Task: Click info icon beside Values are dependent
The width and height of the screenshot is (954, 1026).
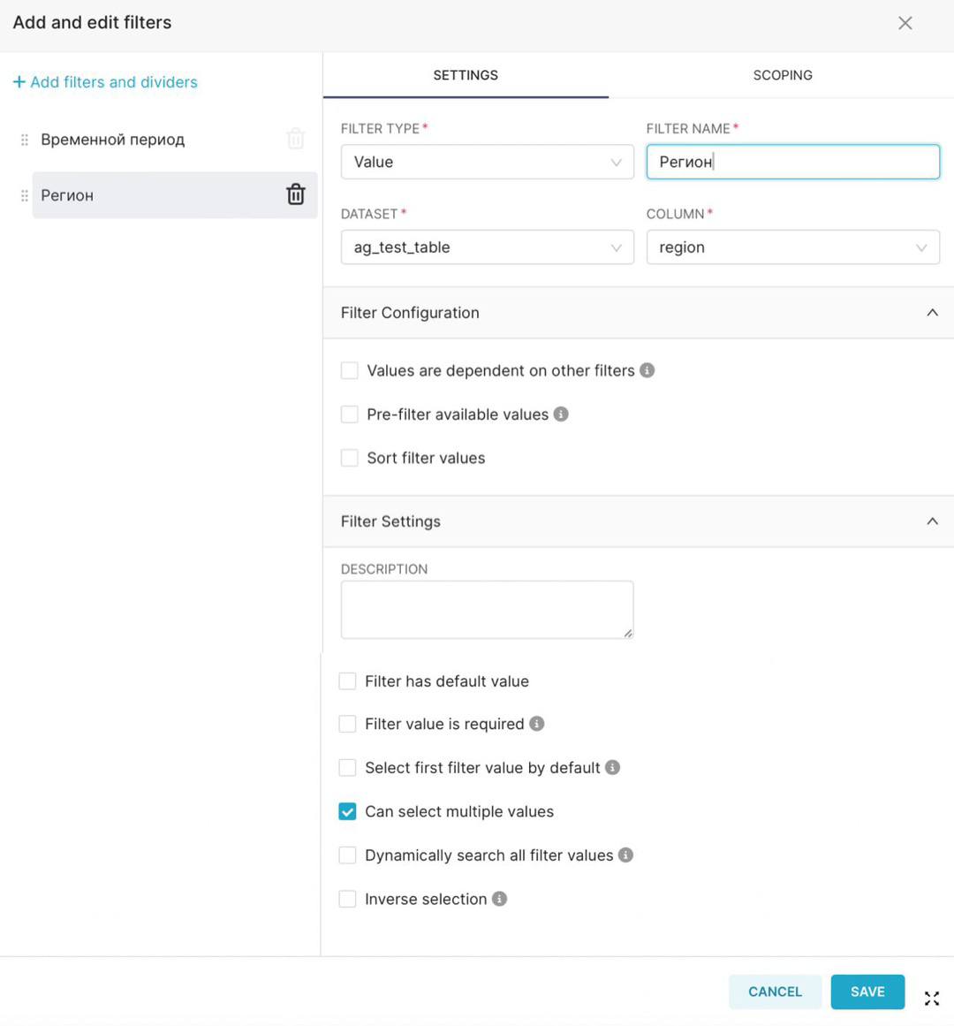Action: click(647, 370)
